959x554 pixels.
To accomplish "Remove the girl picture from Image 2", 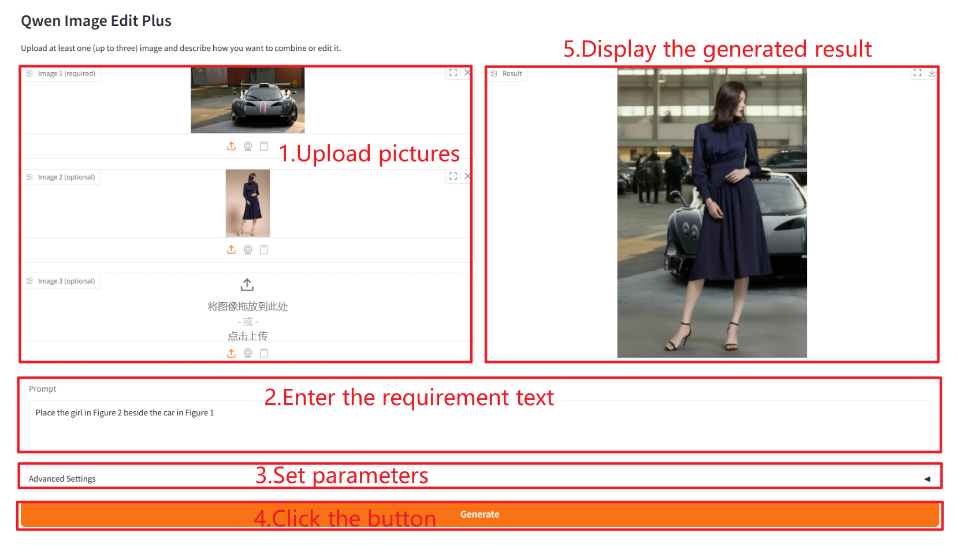I will pyautogui.click(x=467, y=176).
